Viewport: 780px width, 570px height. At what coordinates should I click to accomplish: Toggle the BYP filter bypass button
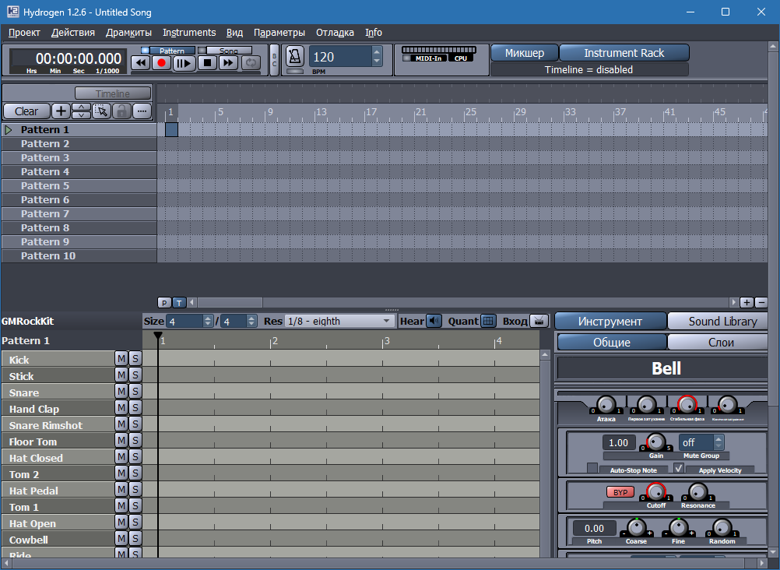click(x=620, y=492)
